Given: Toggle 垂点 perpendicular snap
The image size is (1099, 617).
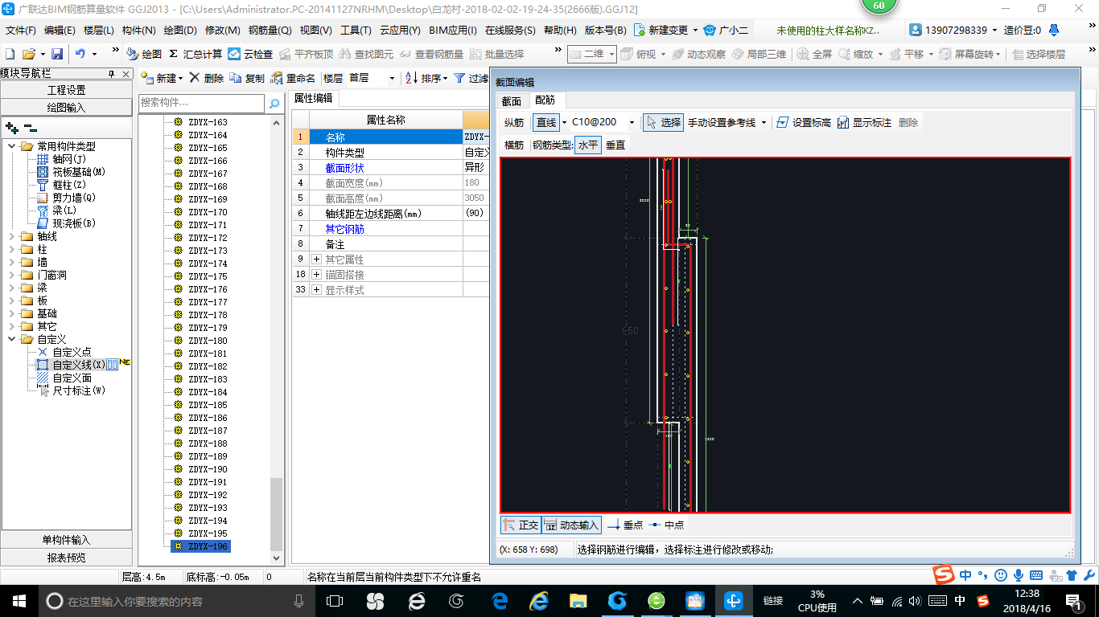Looking at the screenshot, I should click(625, 525).
